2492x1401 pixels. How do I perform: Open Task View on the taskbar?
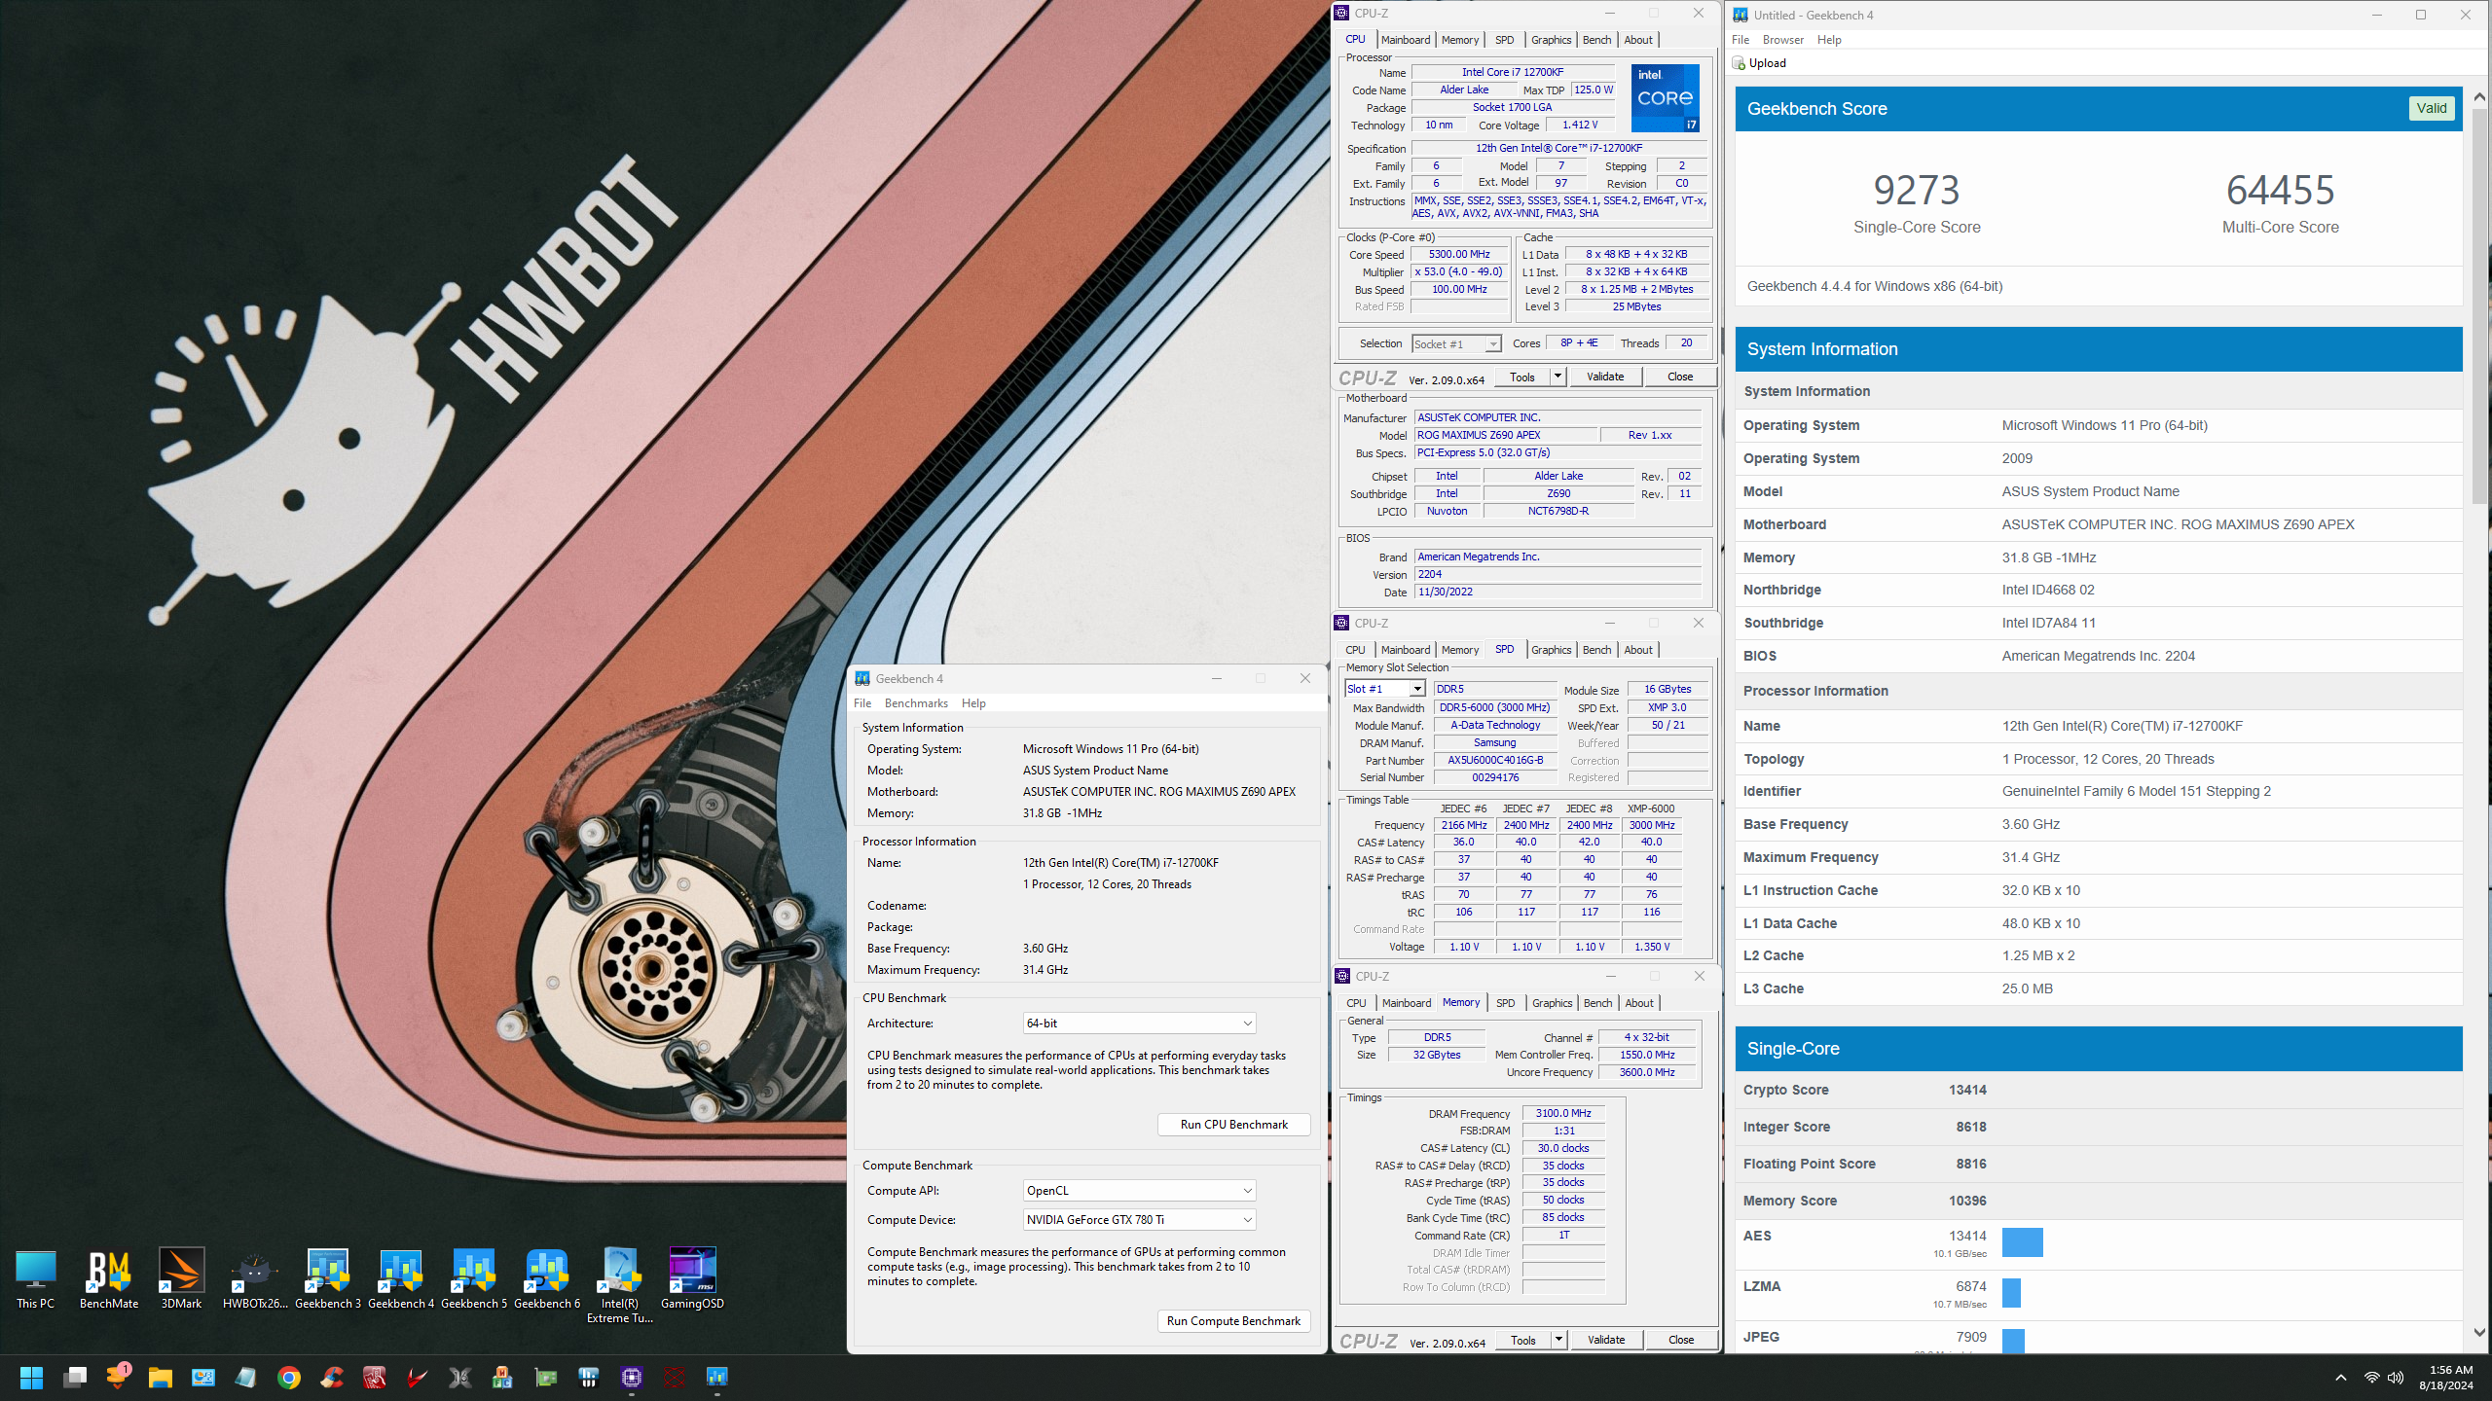[x=75, y=1378]
